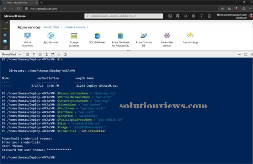This screenshot has height=164, width=253.
Task: Open Directory and subscription filter icon
Action: 178,16
